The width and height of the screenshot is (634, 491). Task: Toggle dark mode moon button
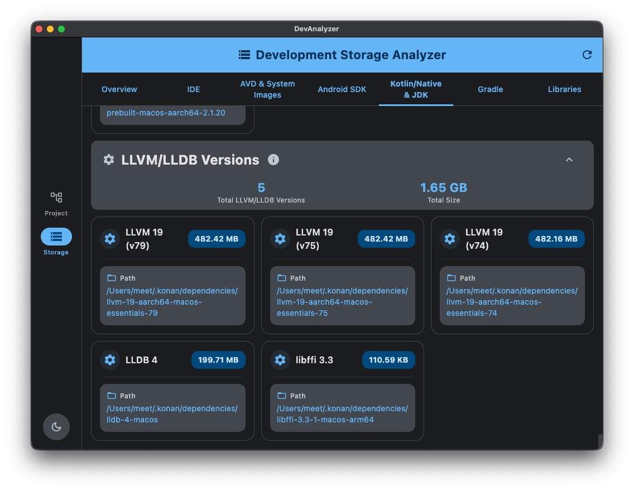coord(56,427)
